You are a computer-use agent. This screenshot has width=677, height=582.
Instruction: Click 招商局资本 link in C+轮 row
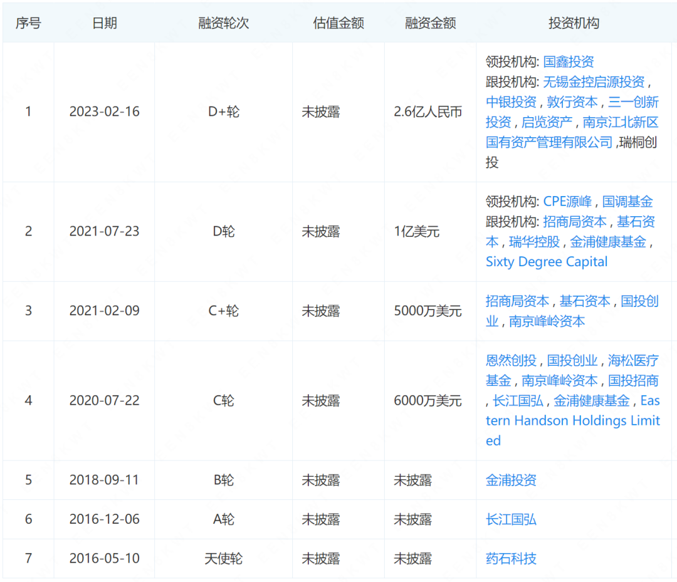click(517, 301)
